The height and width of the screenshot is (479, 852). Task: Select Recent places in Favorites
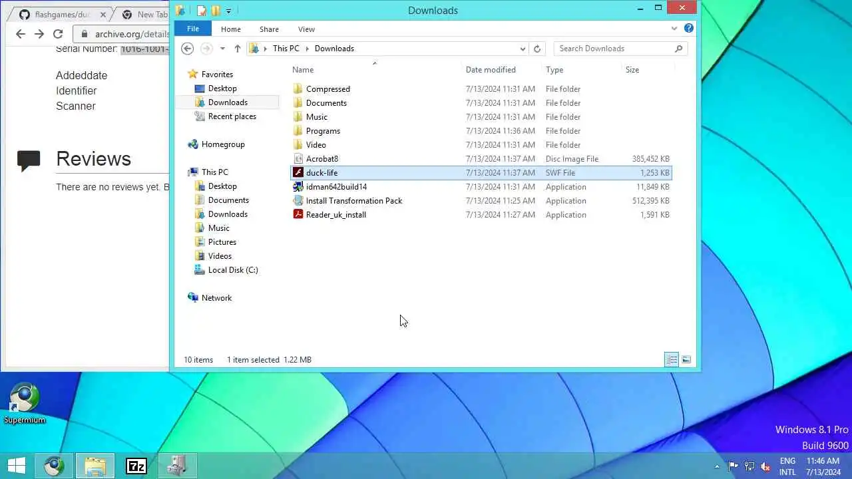225,116
